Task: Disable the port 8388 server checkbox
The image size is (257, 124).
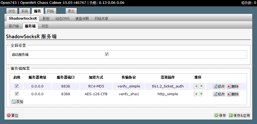Action: pyautogui.click(x=17, y=94)
